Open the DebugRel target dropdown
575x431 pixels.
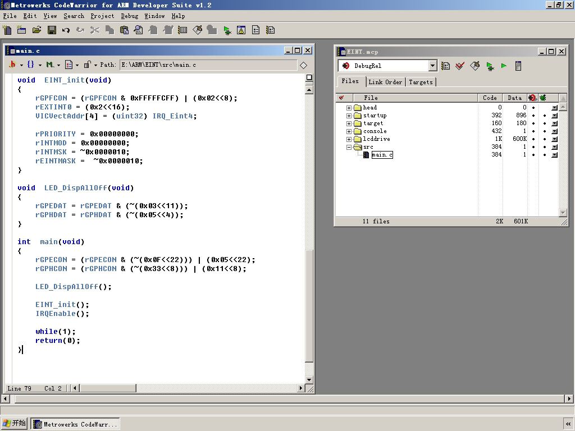click(x=432, y=66)
